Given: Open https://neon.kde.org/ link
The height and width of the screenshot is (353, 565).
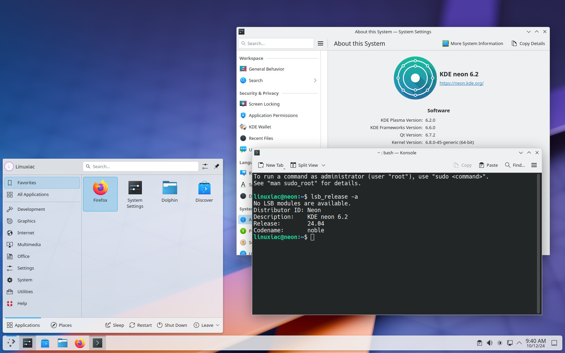Looking at the screenshot, I should coord(461,83).
